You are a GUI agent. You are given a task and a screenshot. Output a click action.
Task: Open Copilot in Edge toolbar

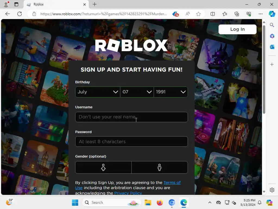272,14
